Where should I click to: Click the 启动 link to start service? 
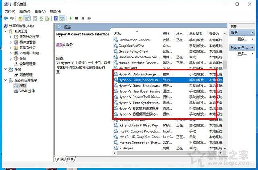(59, 44)
